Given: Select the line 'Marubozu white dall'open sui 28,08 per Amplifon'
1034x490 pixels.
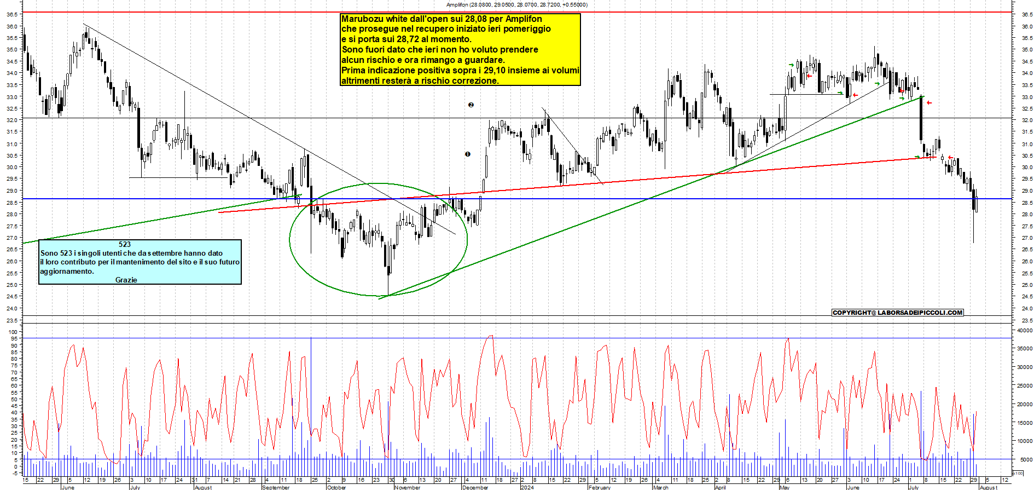Looking at the screenshot, I should click(442, 19).
